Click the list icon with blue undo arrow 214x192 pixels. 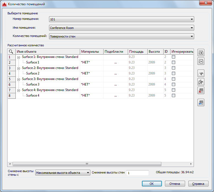coord(201,103)
